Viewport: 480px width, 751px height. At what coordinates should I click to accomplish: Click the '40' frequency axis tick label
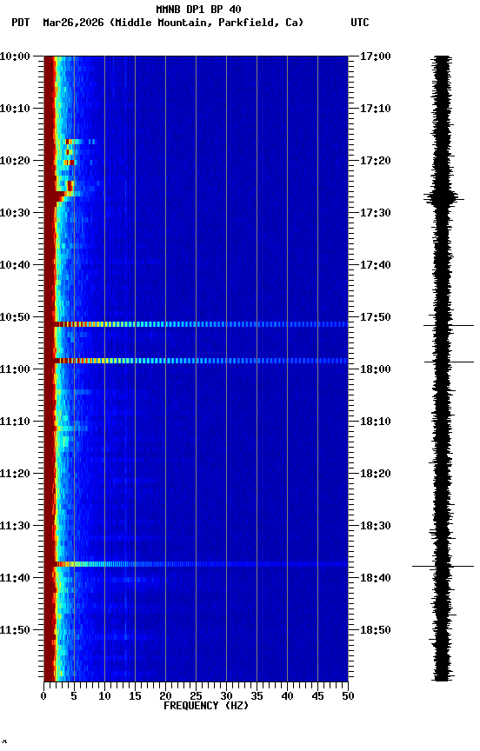287,696
